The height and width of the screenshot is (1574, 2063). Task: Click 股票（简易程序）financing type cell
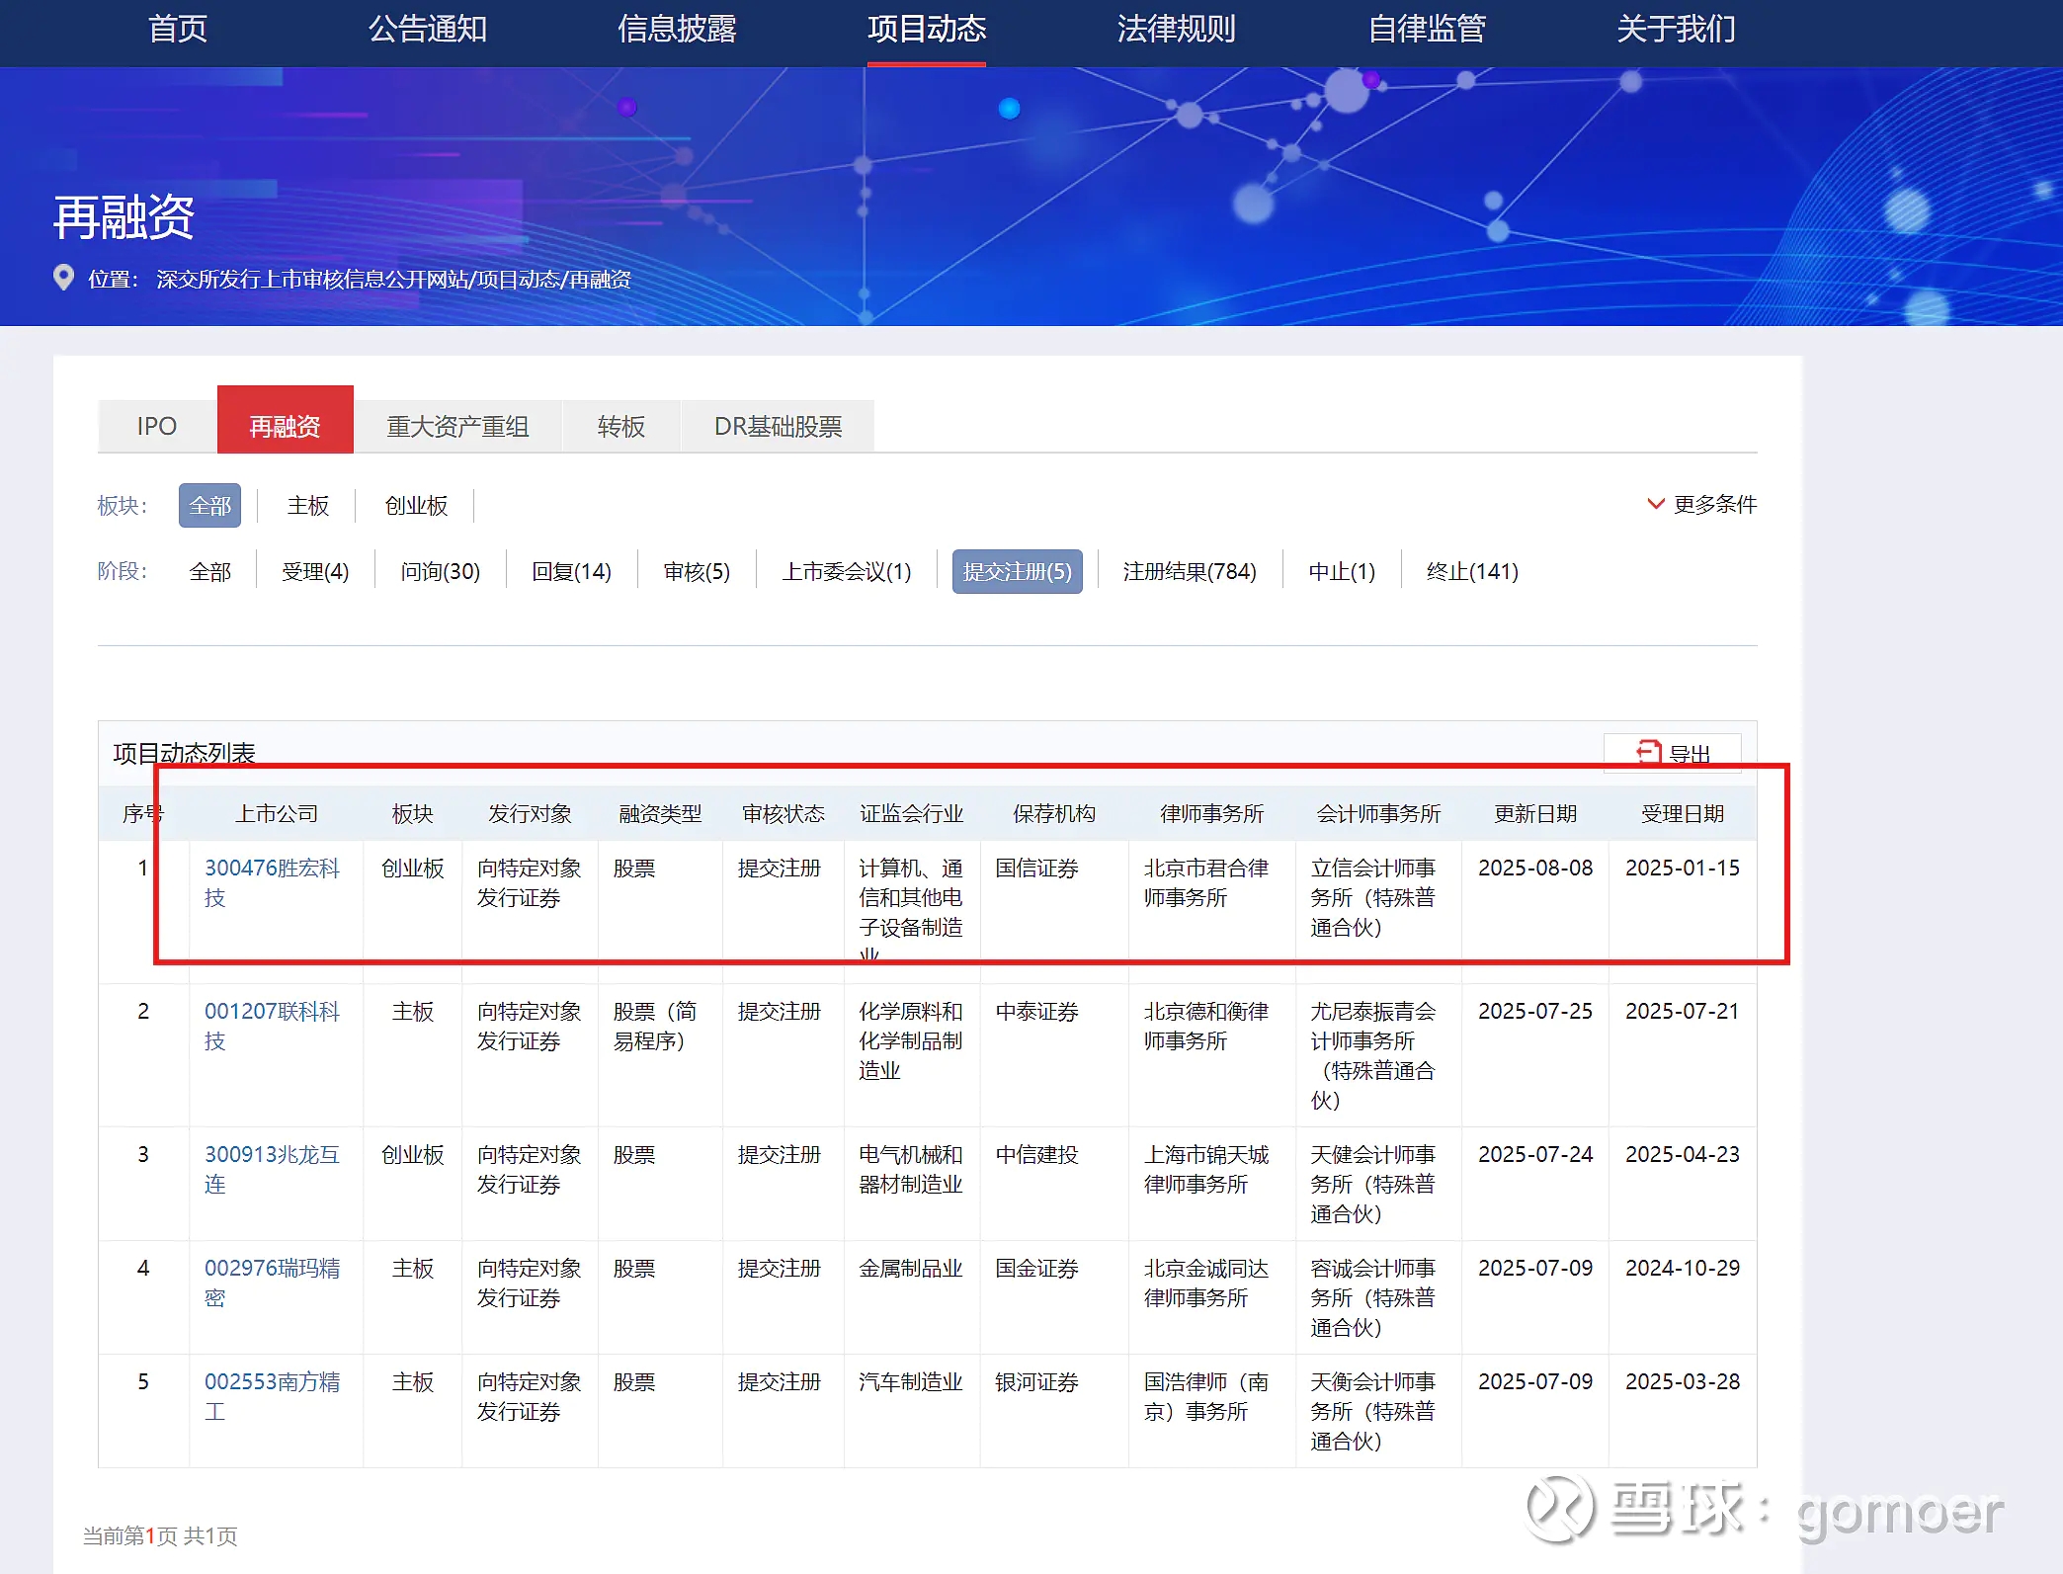[x=655, y=1026]
